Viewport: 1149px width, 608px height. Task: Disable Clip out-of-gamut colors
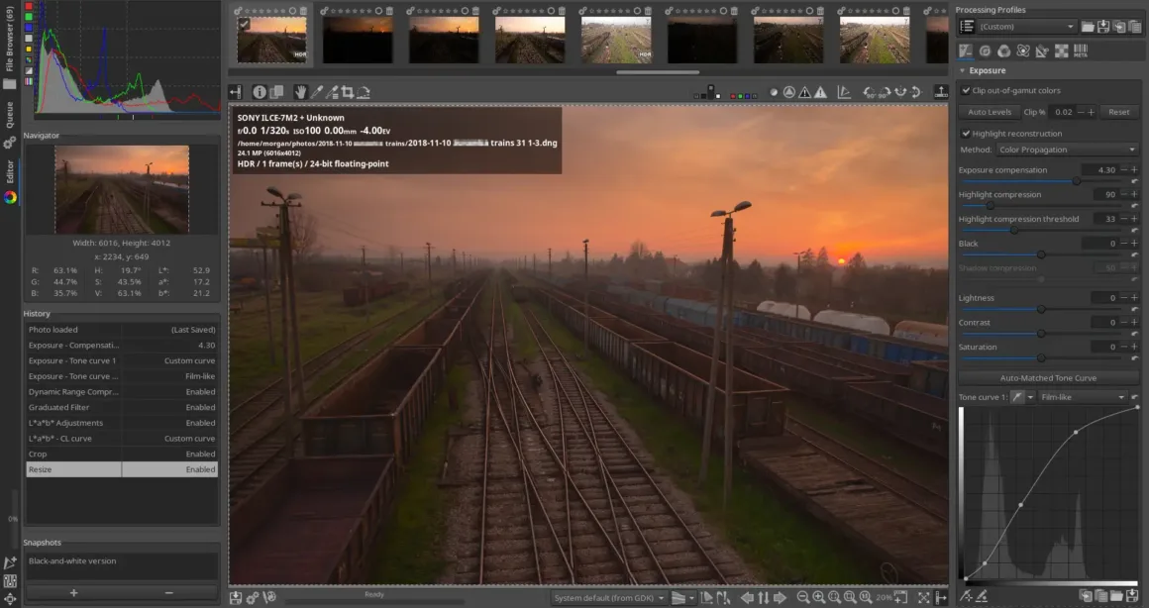click(967, 88)
